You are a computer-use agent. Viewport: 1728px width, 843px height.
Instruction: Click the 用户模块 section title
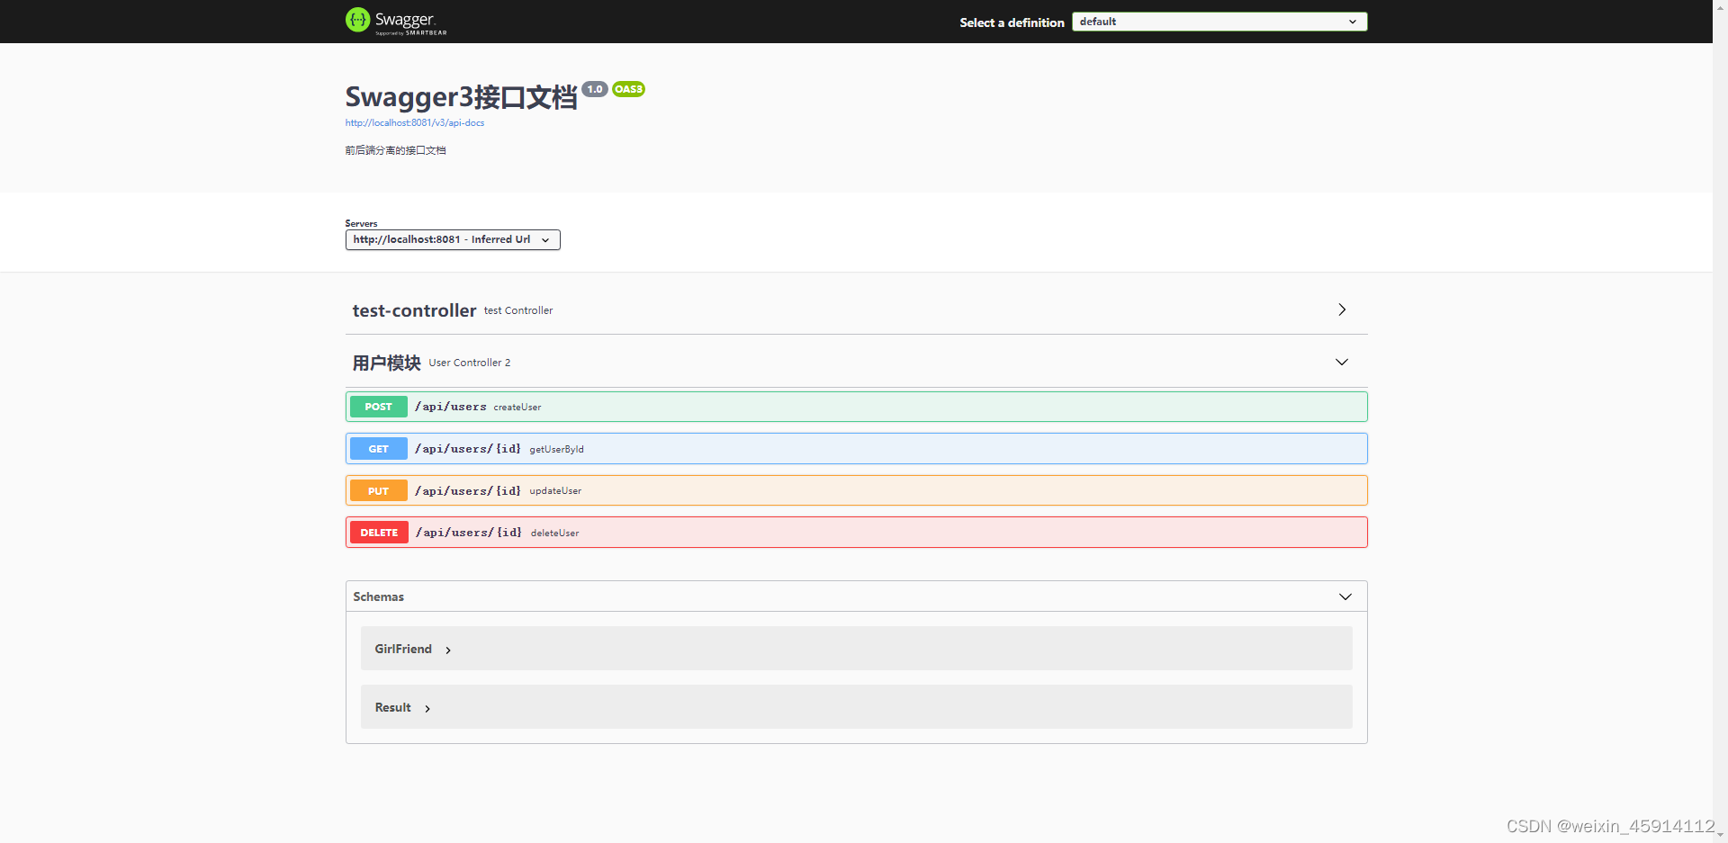coord(387,363)
